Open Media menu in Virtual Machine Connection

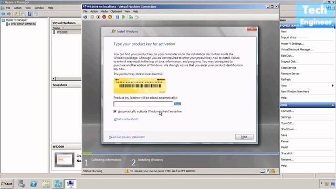pyautogui.click(x=104, y=12)
